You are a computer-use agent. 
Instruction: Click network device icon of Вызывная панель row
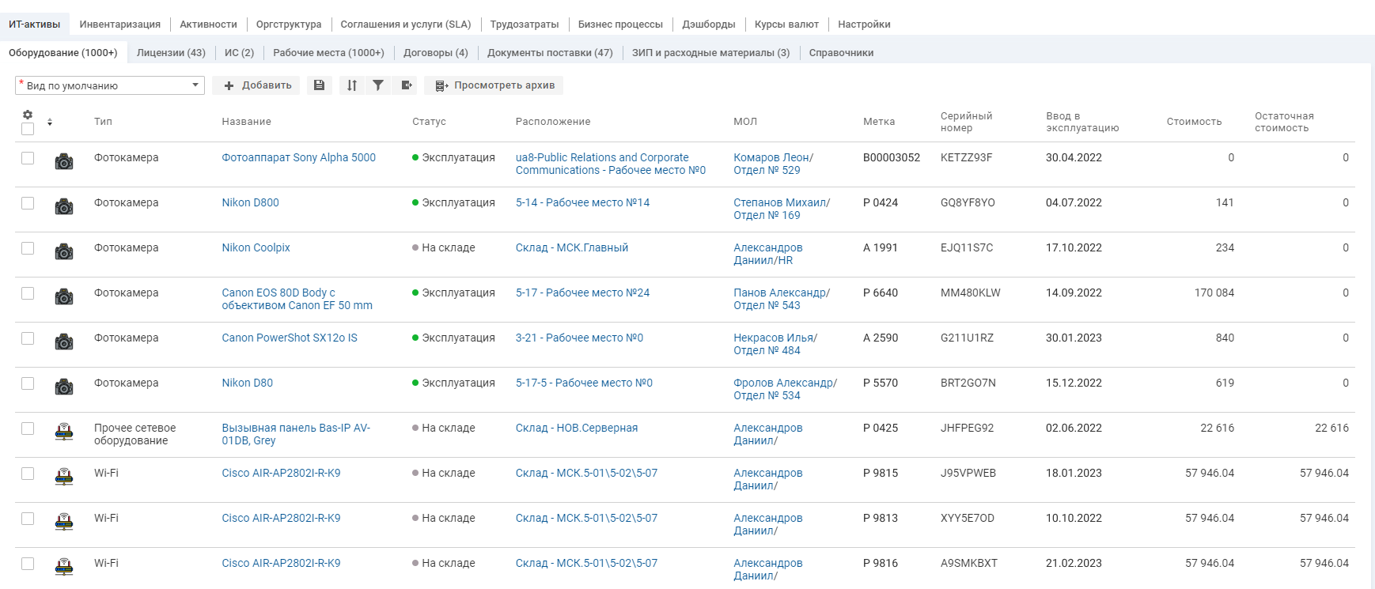pos(64,432)
